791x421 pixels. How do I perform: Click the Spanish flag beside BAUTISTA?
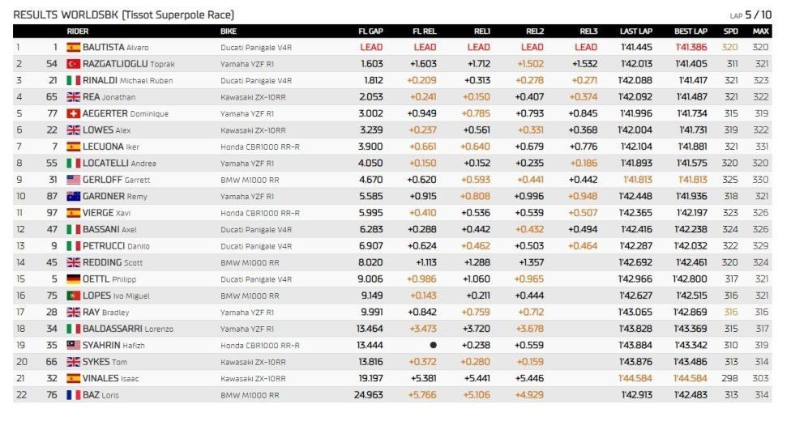point(73,48)
